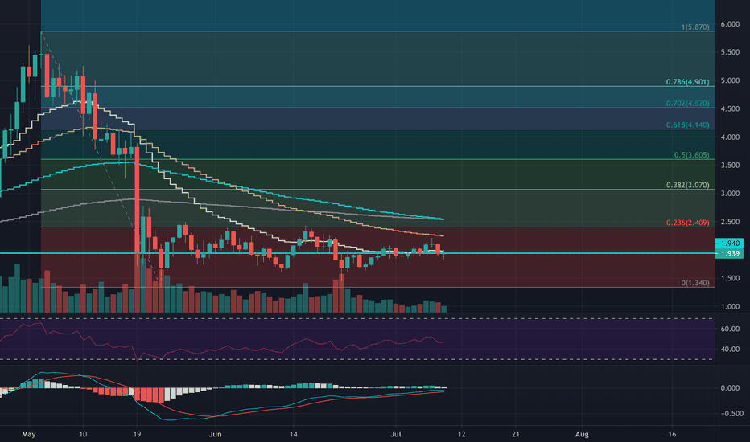
Task: Click the Jul date label on time axis
Action: click(396, 434)
